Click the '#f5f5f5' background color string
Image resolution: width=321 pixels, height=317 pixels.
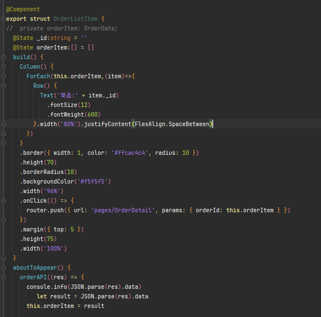coord(93,182)
